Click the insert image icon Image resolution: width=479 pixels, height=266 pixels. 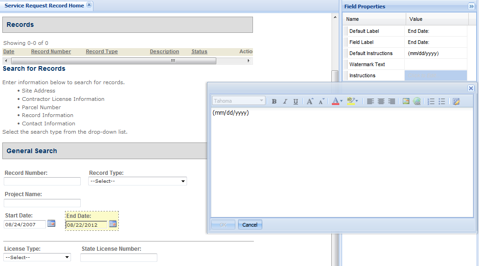point(406,101)
